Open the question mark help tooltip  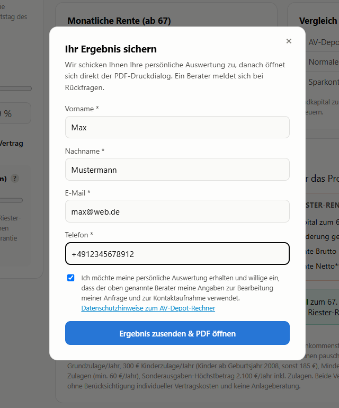point(15,179)
